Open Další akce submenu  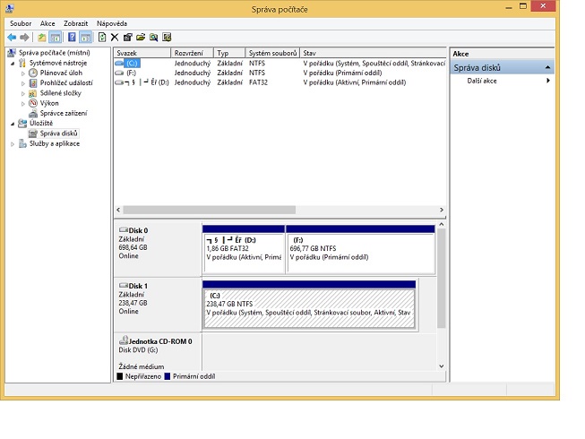click(502, 81)
